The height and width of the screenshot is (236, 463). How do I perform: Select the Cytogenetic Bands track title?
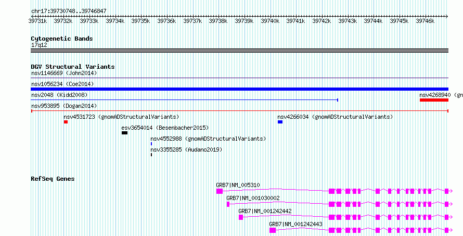pyautogui.click(x=62, y=39)
